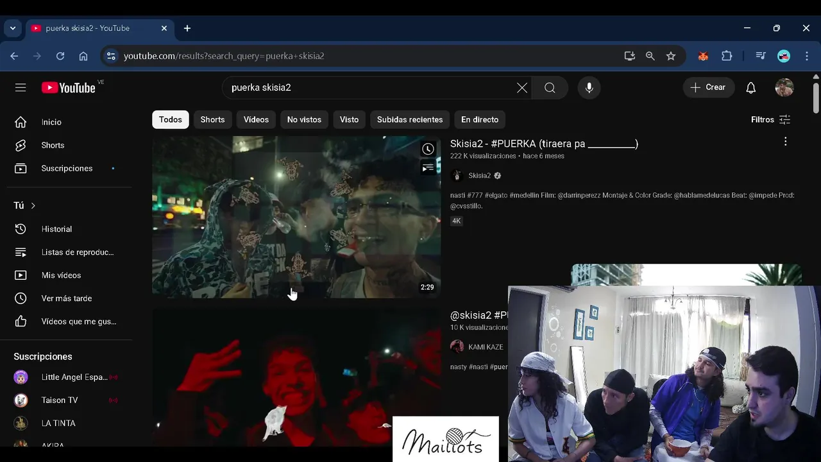Open the browser home page
The image size is (821, 462).
83,56
